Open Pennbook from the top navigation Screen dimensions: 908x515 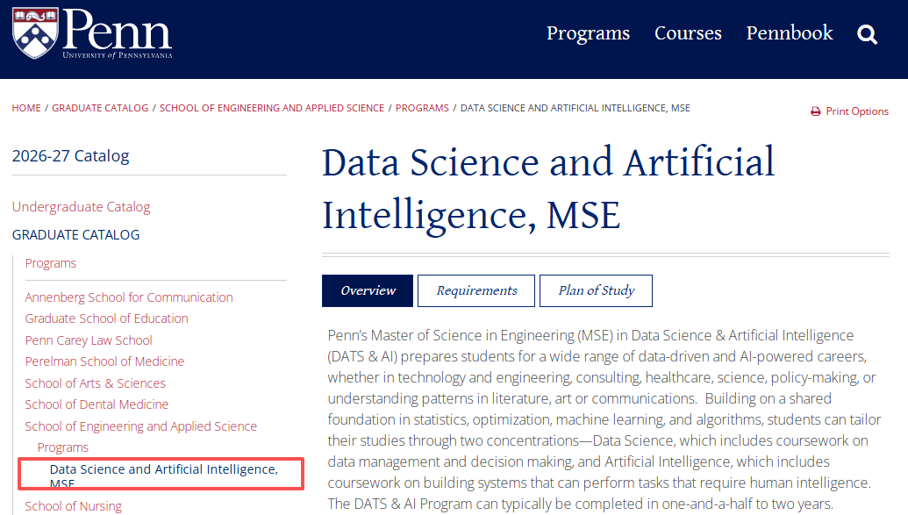[x=790, y=33]
